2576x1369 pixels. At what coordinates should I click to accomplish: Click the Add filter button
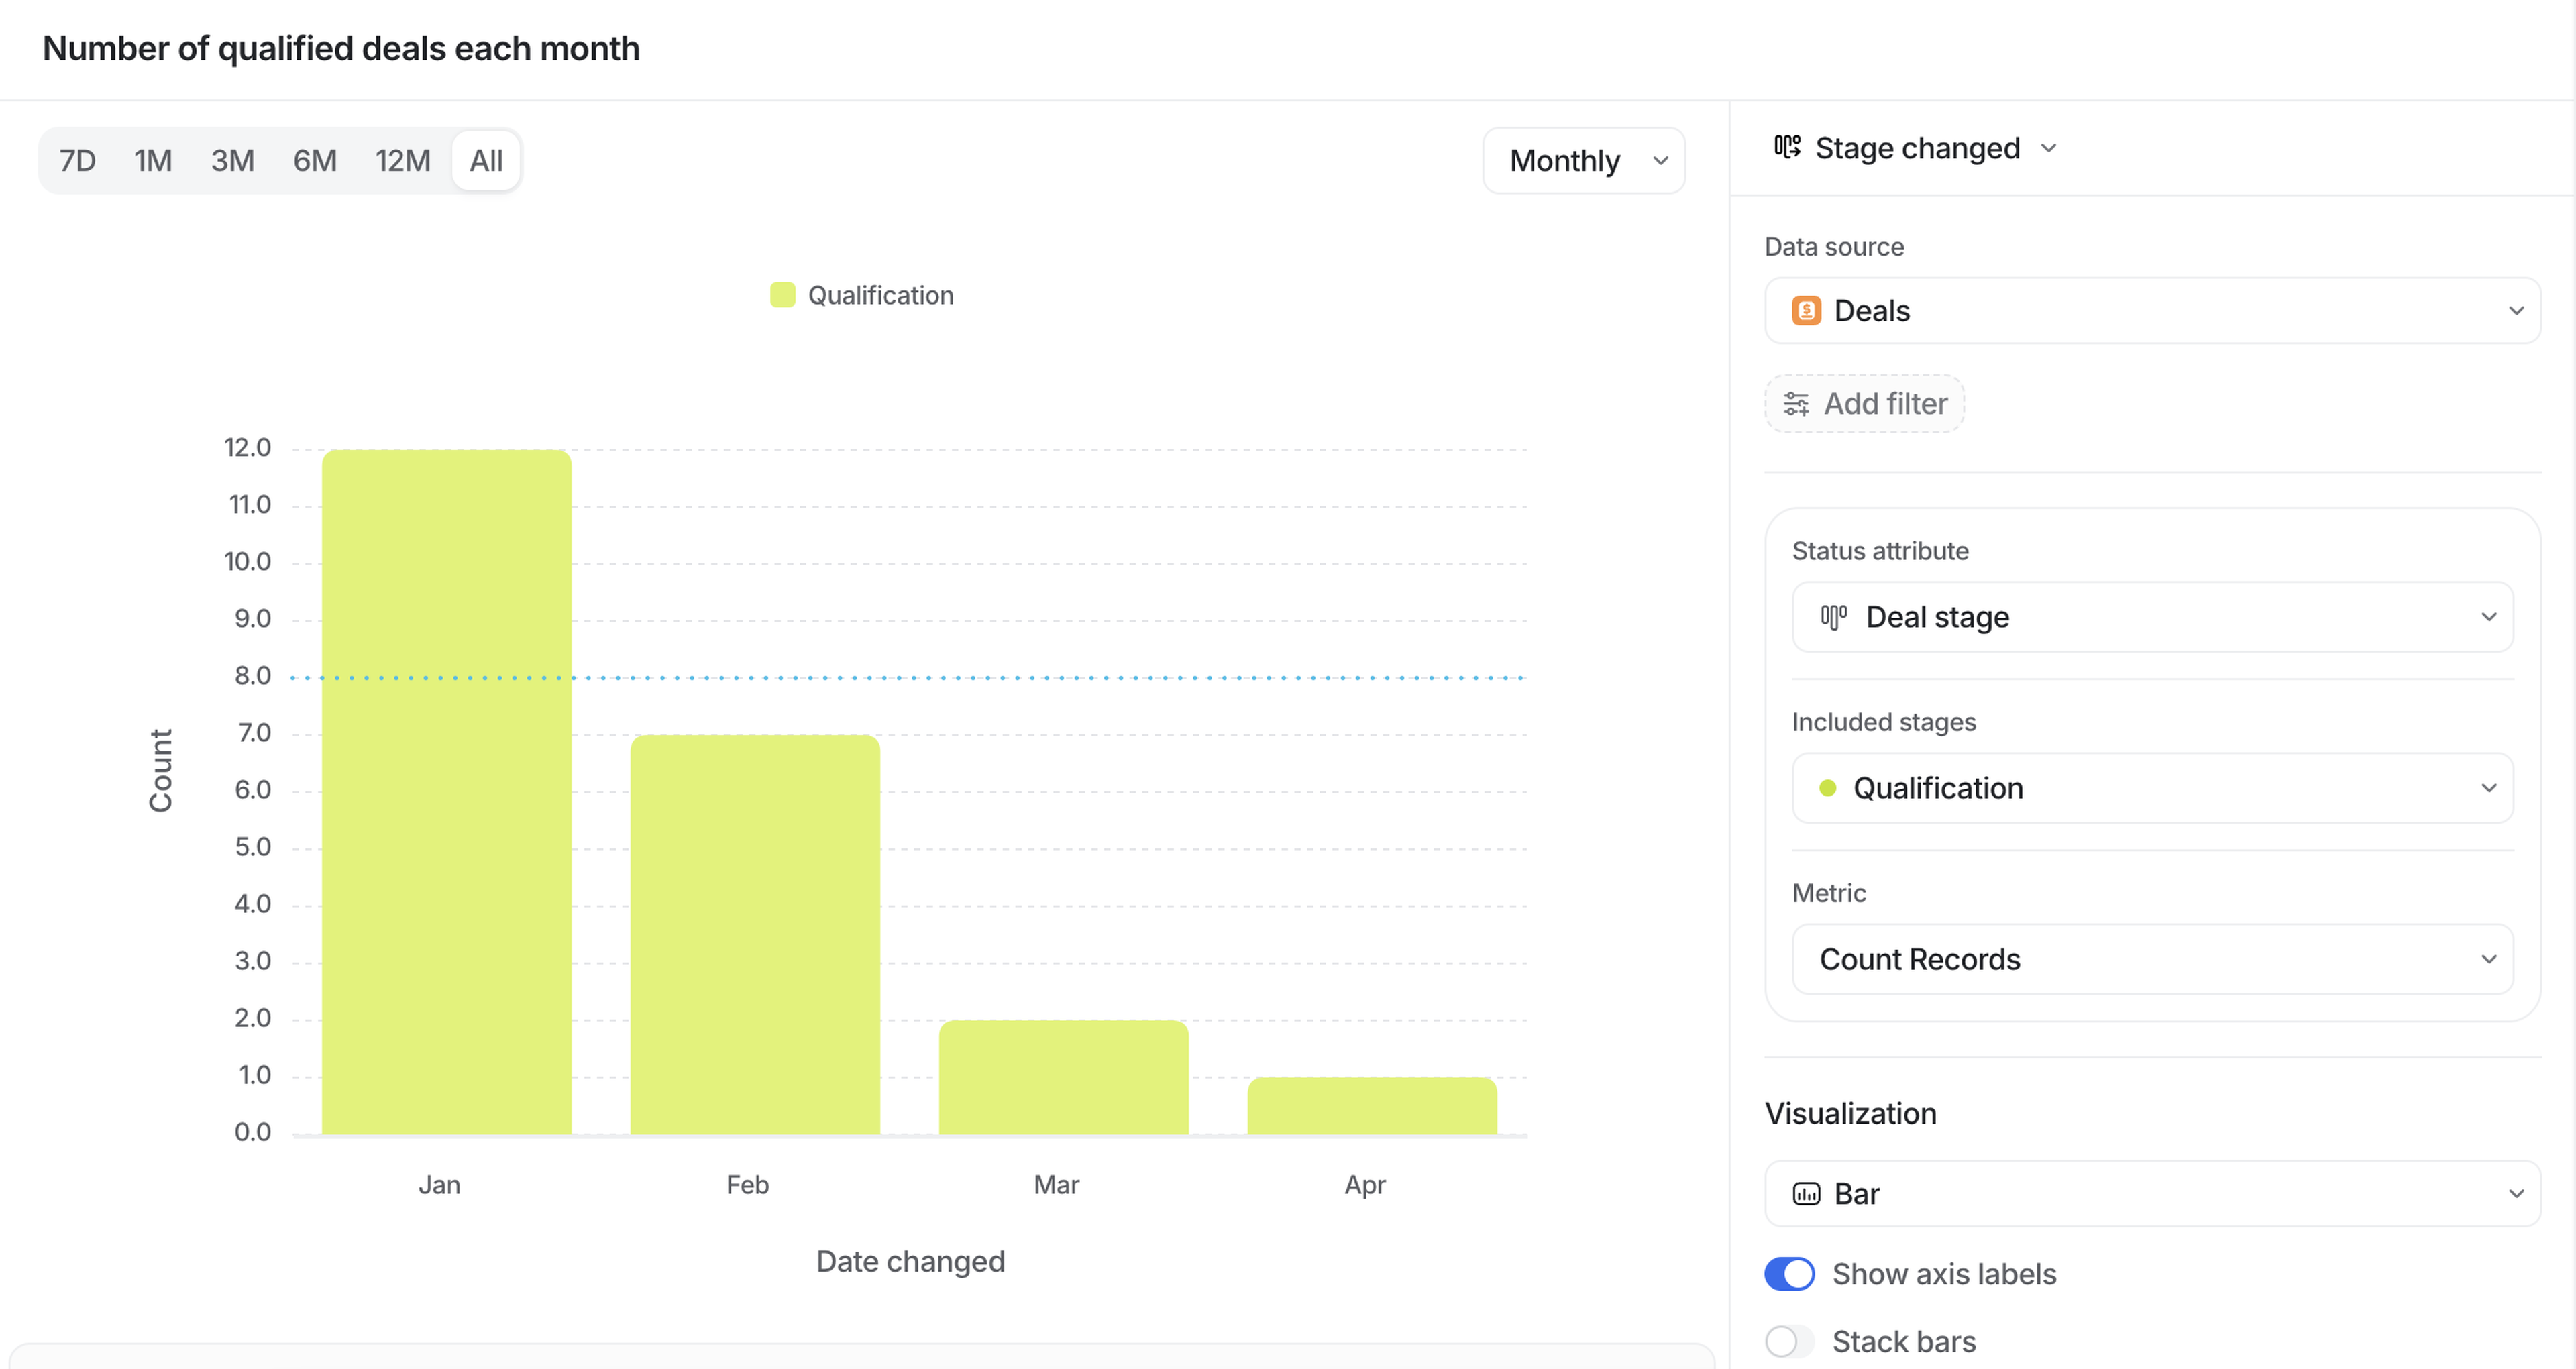pos(1864,404)
